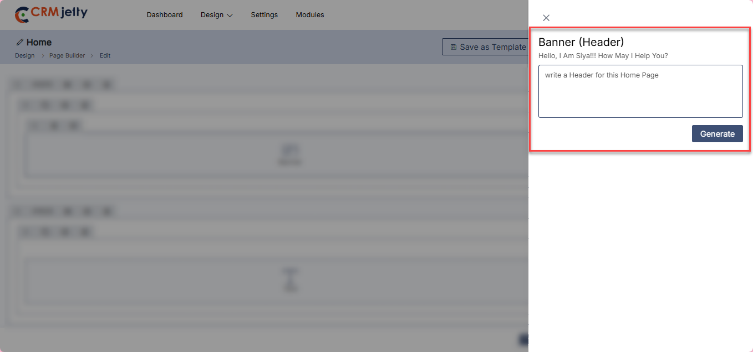
Task: Close the Banner (Header) side panel
Action: (x=546, y=18)
